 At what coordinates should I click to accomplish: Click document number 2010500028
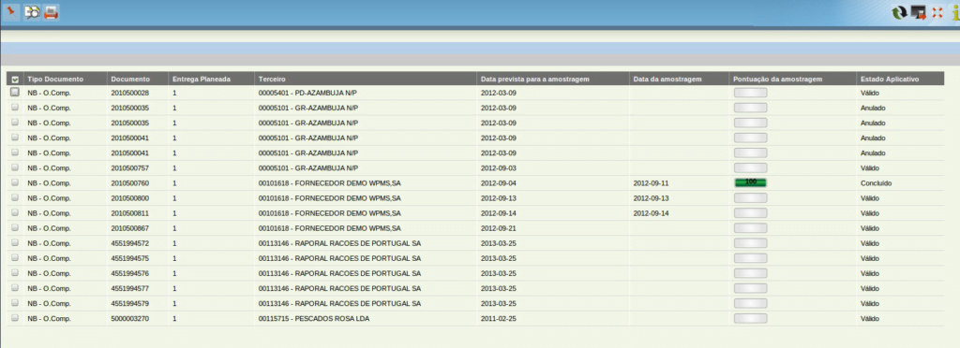click(129, 93)
